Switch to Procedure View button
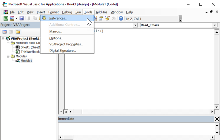Screen dimensions: 220x140 click(x=61, y=112)
